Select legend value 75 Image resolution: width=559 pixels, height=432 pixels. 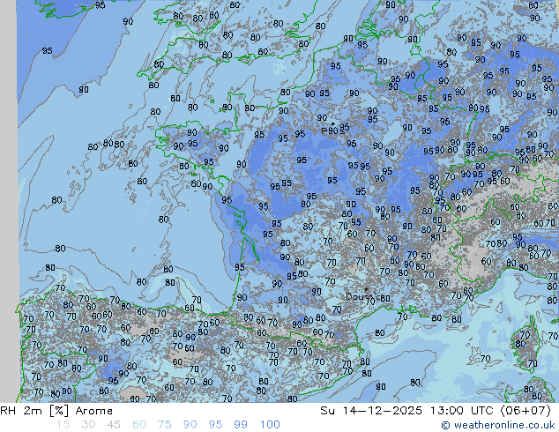(x=164, y=425)
